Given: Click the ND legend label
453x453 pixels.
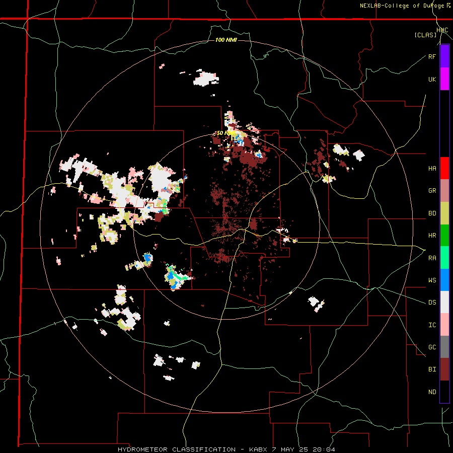Looking at the screenshot, I should (x=432, y=392).
